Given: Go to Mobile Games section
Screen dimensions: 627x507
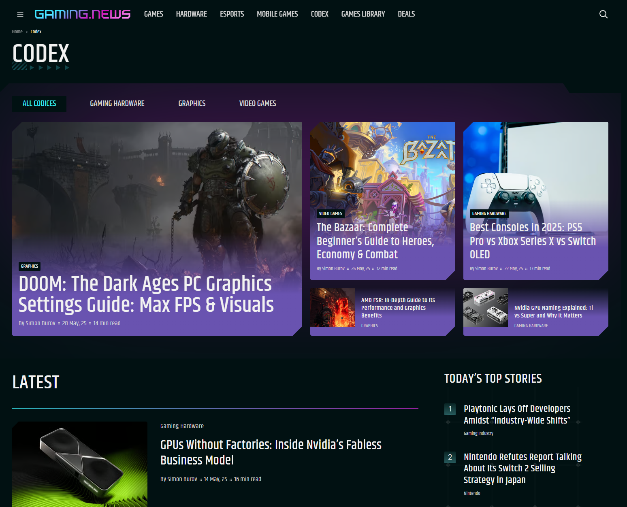Looking at the screenshot, I should point(277,14).
